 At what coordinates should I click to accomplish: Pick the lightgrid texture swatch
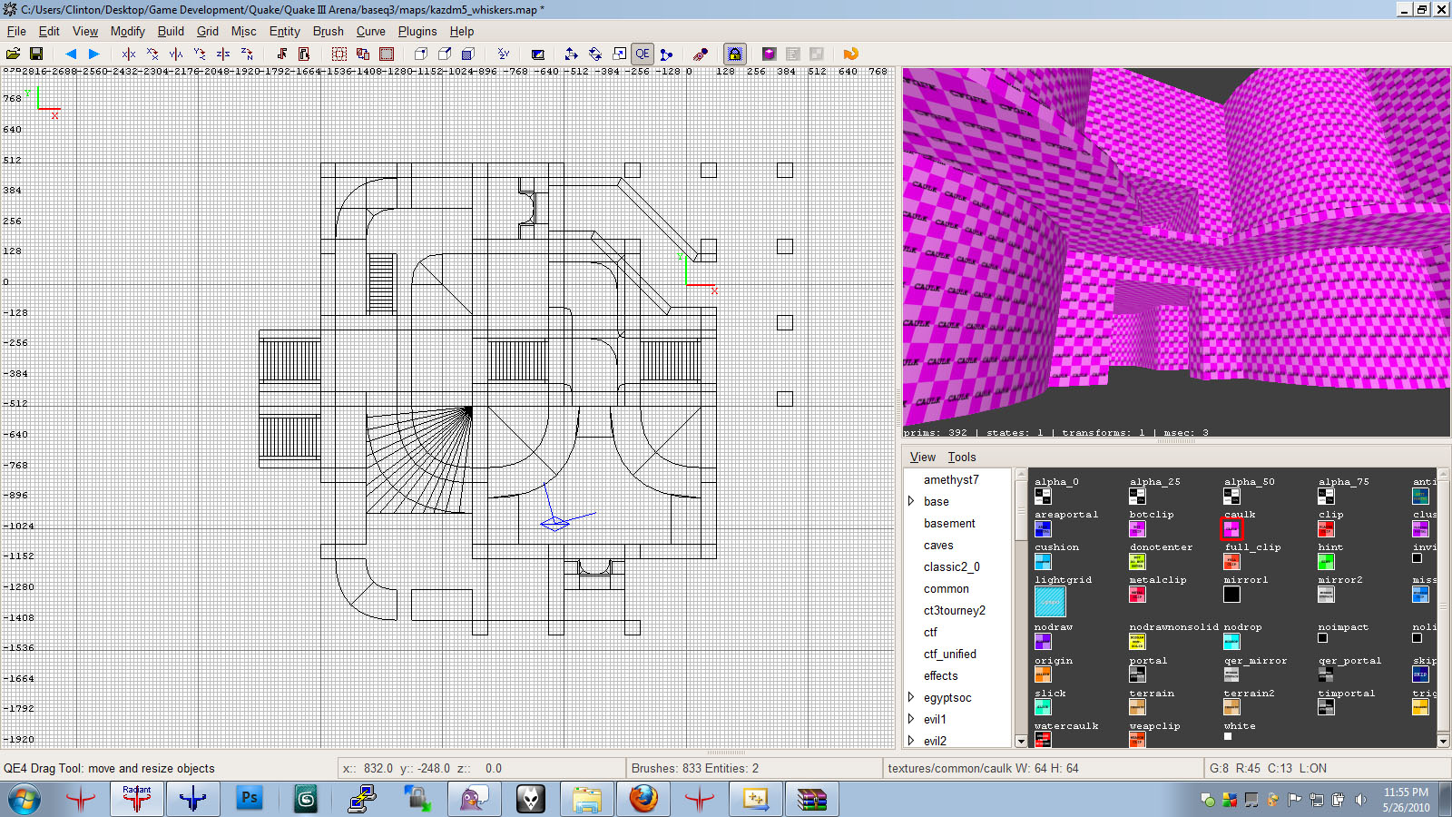pyautogui.click(x=1050, y=602)
